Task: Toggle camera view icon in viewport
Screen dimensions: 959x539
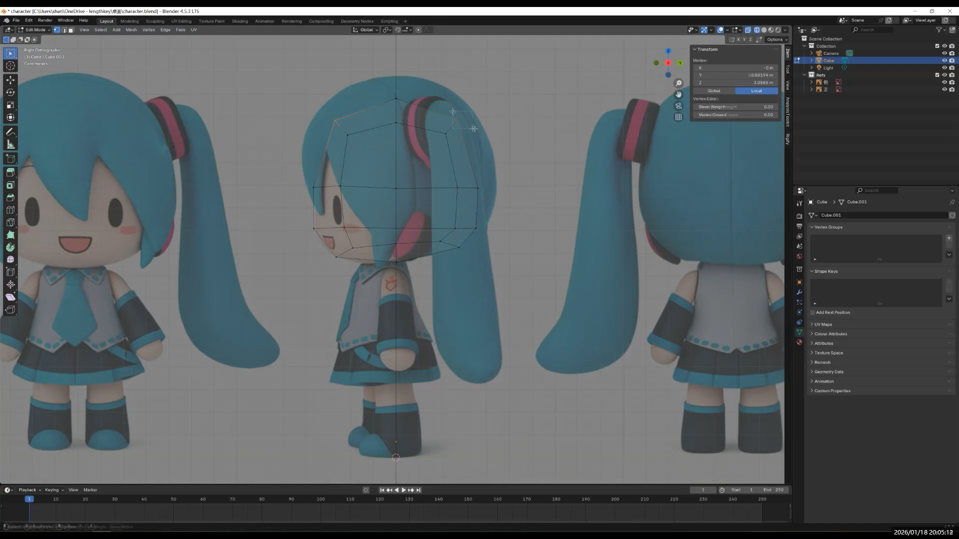Action: (678, 106)
